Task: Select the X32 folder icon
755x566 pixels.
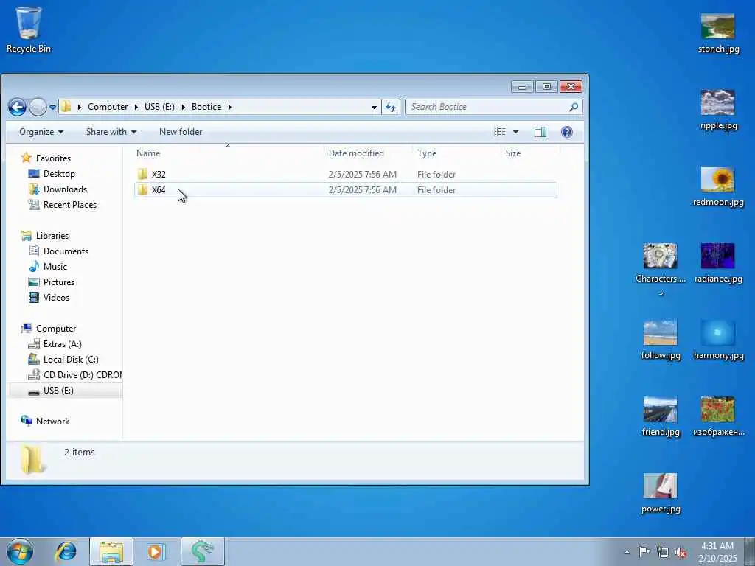Action: [x=142, y=174]
